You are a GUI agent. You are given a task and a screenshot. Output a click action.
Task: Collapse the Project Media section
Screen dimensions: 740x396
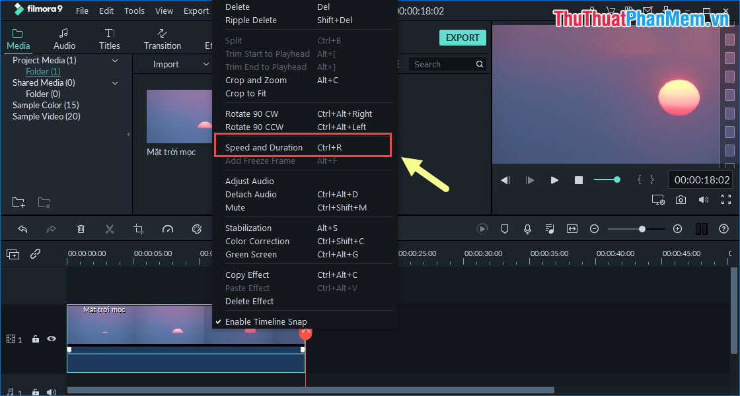point(114,60)
